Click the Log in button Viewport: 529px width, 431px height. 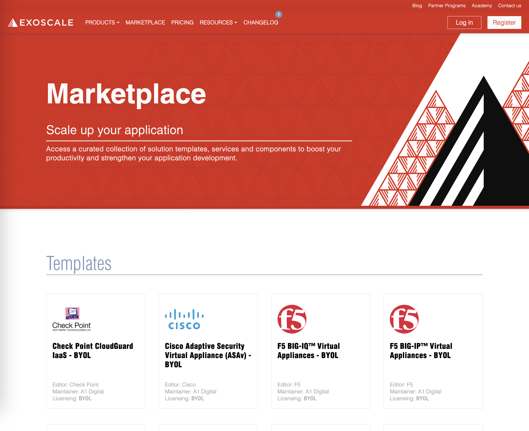pos(464,23)
